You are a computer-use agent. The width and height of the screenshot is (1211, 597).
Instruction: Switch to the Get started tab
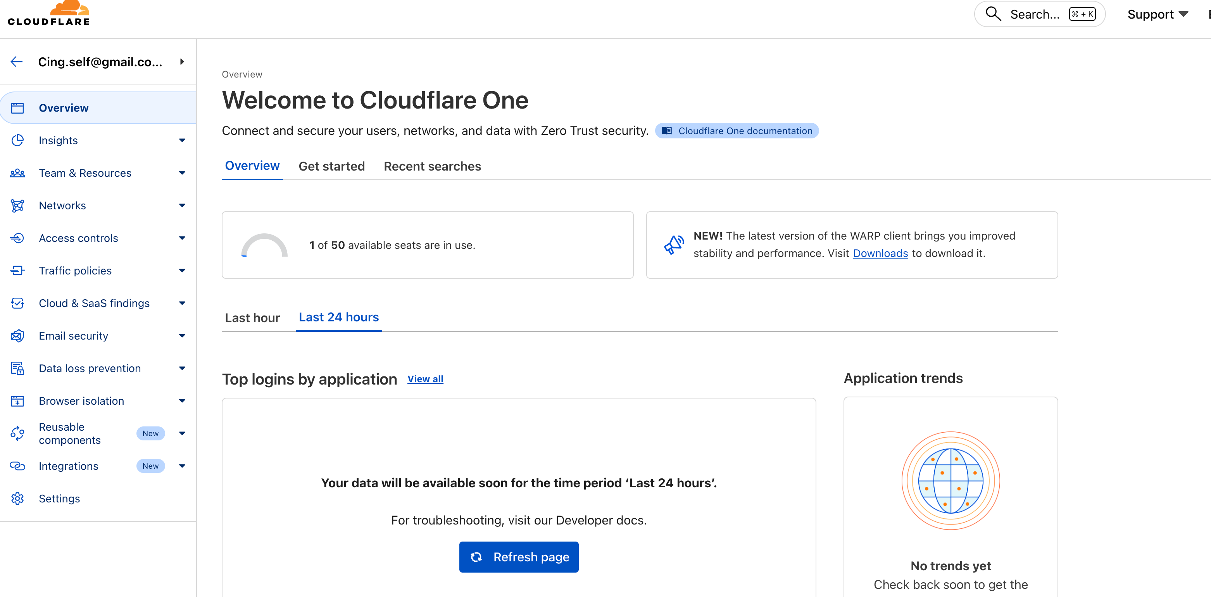tap(331, 166)
